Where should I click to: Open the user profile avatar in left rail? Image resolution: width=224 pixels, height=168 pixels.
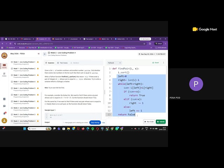pos(4,121)
